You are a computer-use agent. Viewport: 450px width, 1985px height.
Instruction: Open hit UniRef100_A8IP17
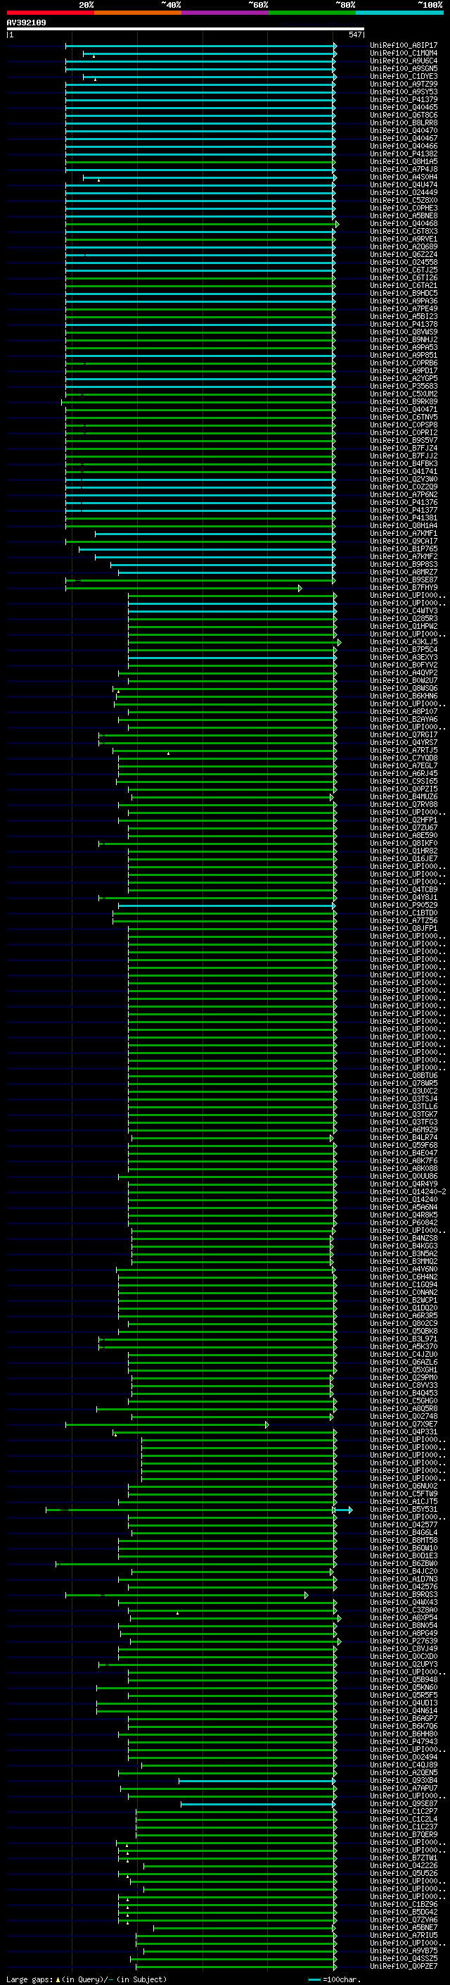404,46
